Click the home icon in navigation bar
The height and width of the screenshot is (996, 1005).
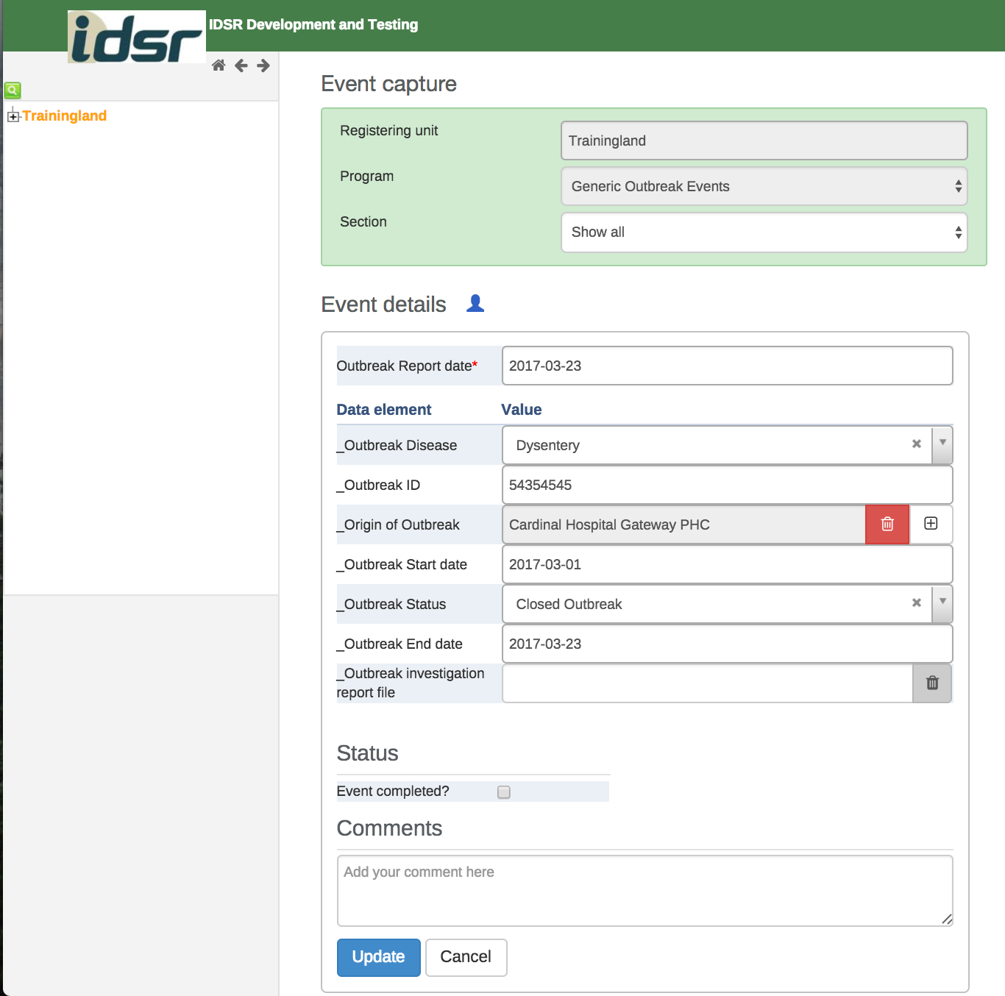219,65
